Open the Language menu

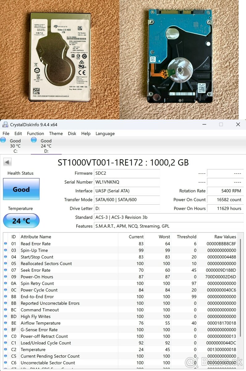click(x=105, y=134)
